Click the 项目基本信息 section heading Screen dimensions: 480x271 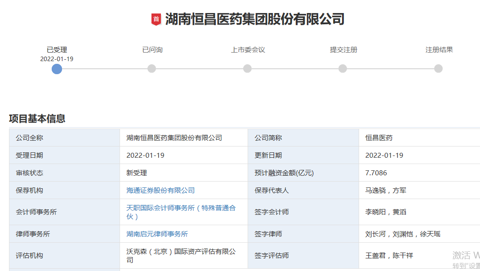click(x=37, y=119)
